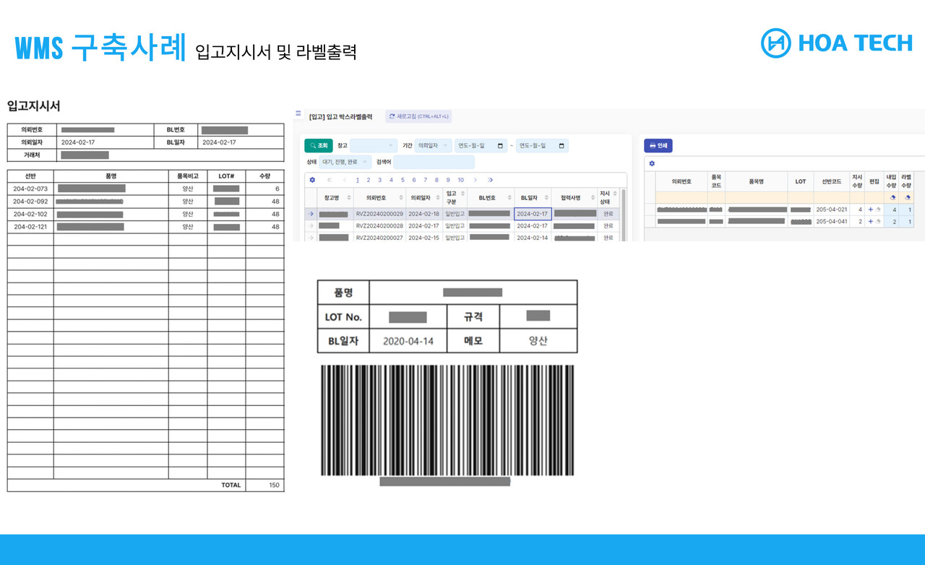Open the end date calendar picker

tap(562, 145)
